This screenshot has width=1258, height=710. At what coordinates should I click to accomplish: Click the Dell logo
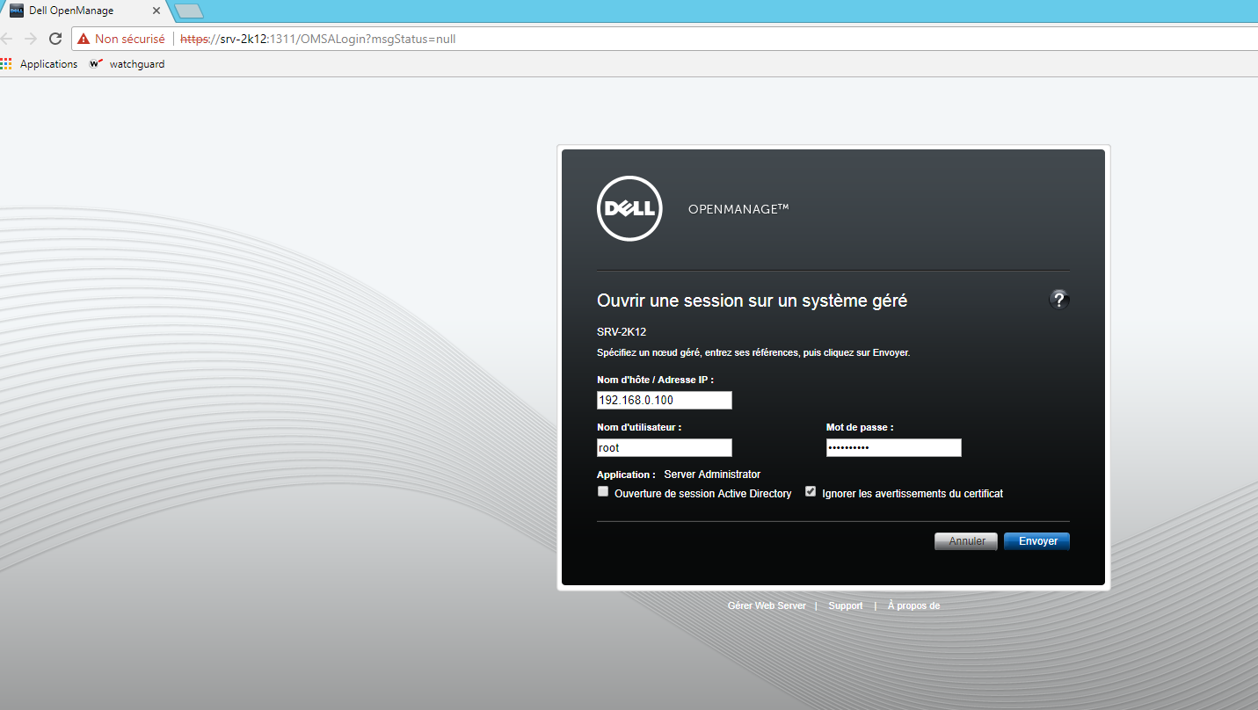(629, 208)
